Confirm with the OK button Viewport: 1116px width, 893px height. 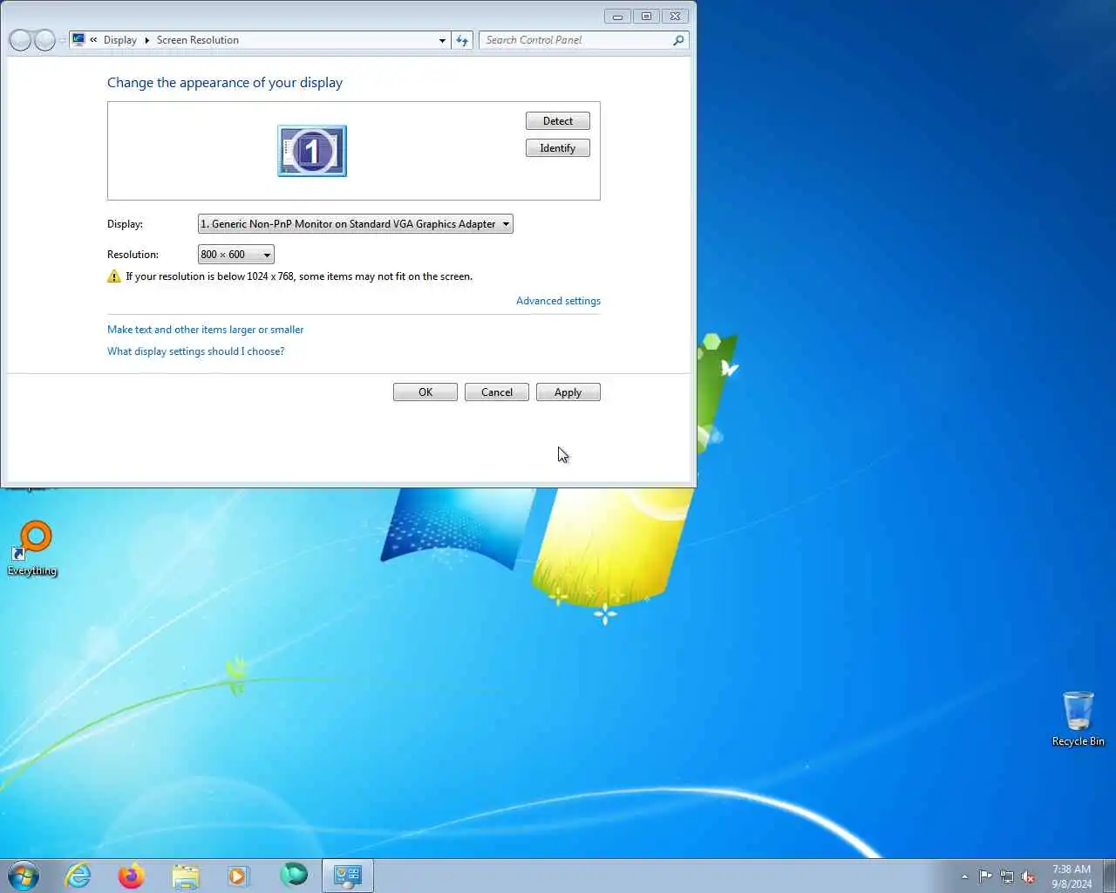(425, 392)
